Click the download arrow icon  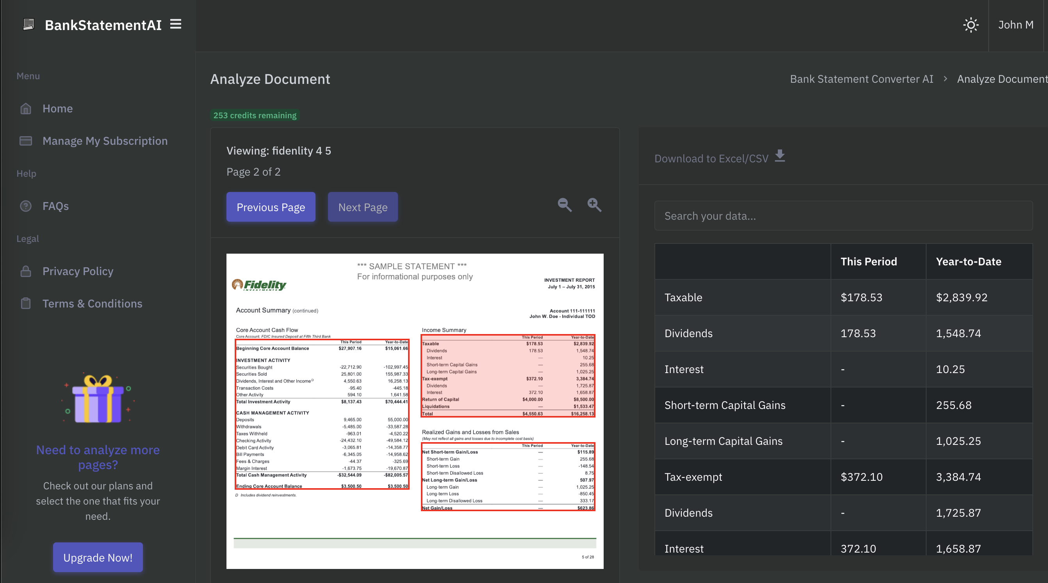click(x=779, y=156)
